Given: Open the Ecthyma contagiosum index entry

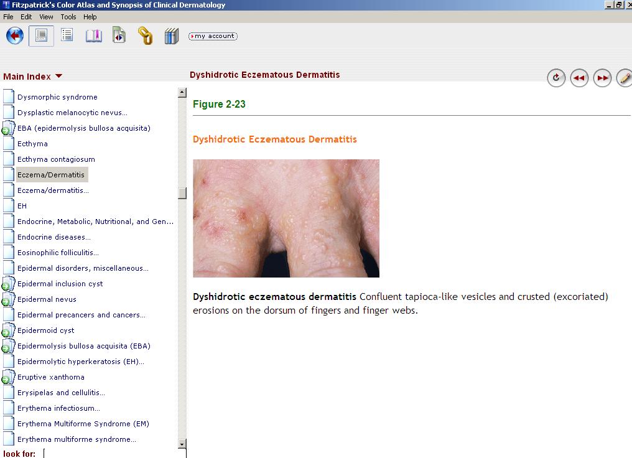Looking at the screenshot, I should coord(56,159).
